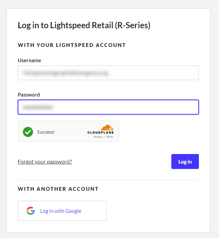Focus the Password input field
This screenshot has width=219, height=238.
[108, 107]
